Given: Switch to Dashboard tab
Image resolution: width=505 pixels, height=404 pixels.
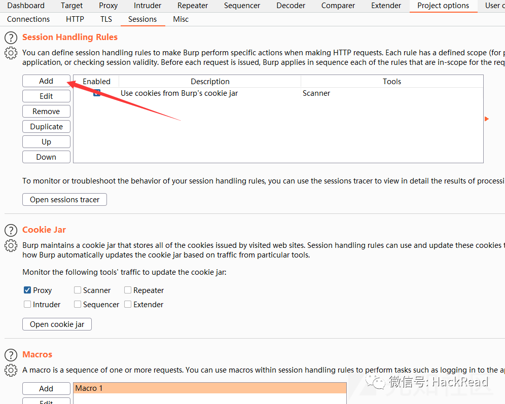Looking at the screenshot, I should (26, 6).
